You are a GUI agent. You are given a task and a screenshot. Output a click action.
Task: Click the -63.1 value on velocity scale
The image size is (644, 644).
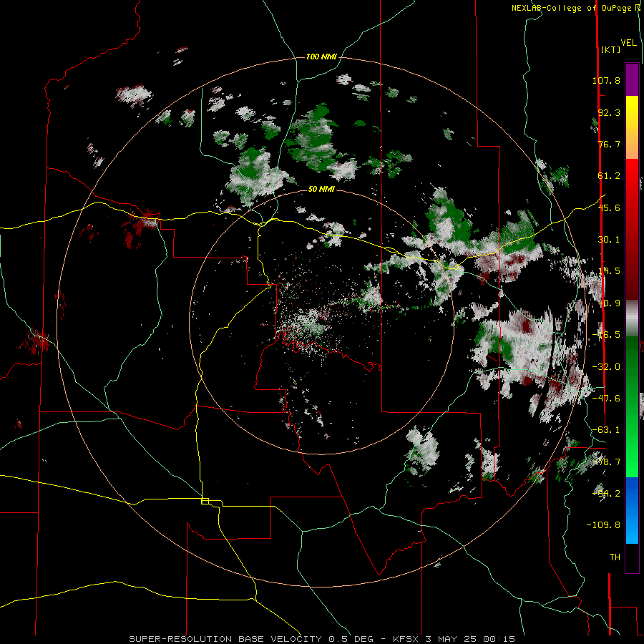[606, 430]
